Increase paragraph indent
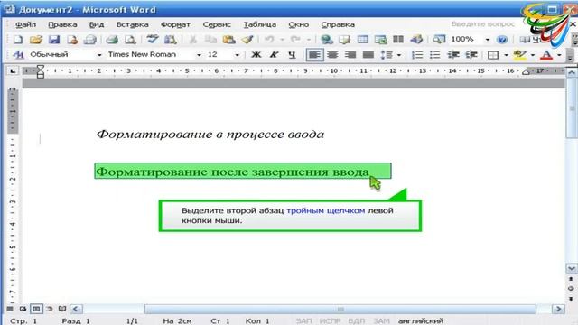578x325 pixels. (471, 55)
